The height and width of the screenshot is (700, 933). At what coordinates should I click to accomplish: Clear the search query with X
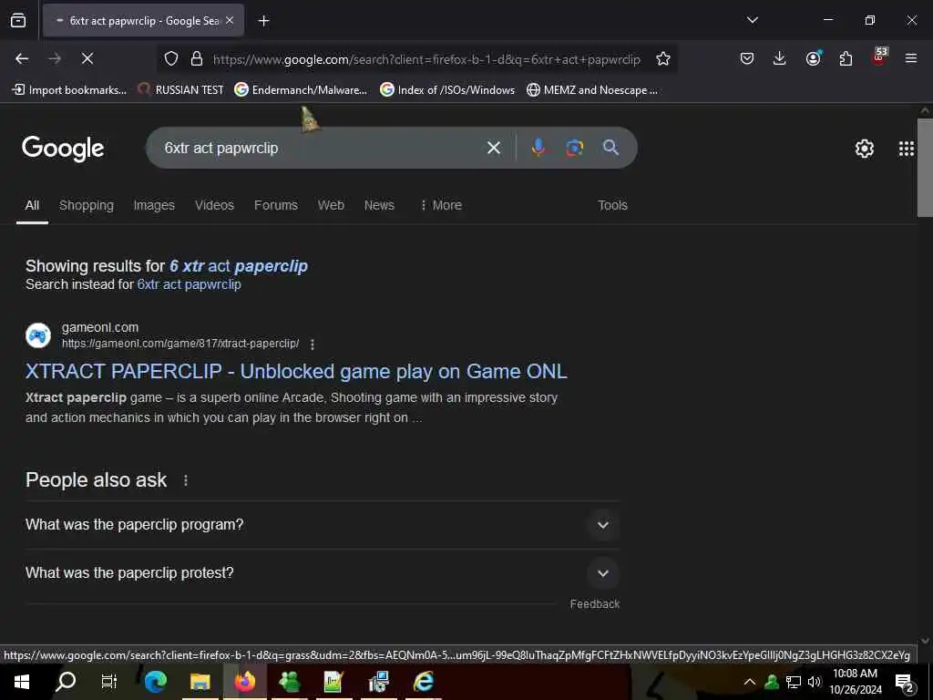tap(493, 148)
